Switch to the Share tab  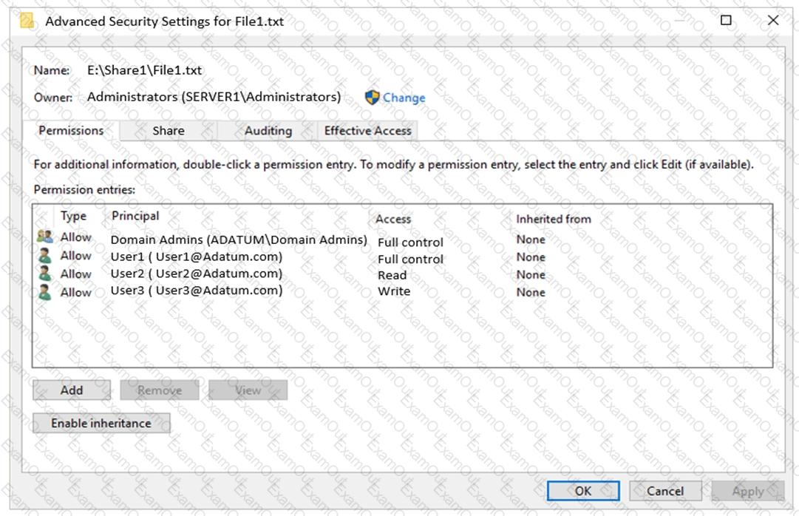[169, 131]
